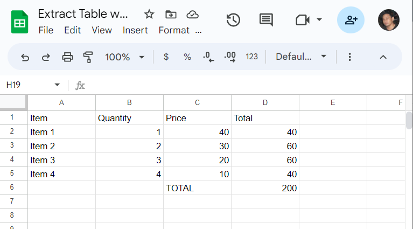Expand the name box cell dropdown
The height and width of the screenshot is (229, 413).
(x=57, y=85)
